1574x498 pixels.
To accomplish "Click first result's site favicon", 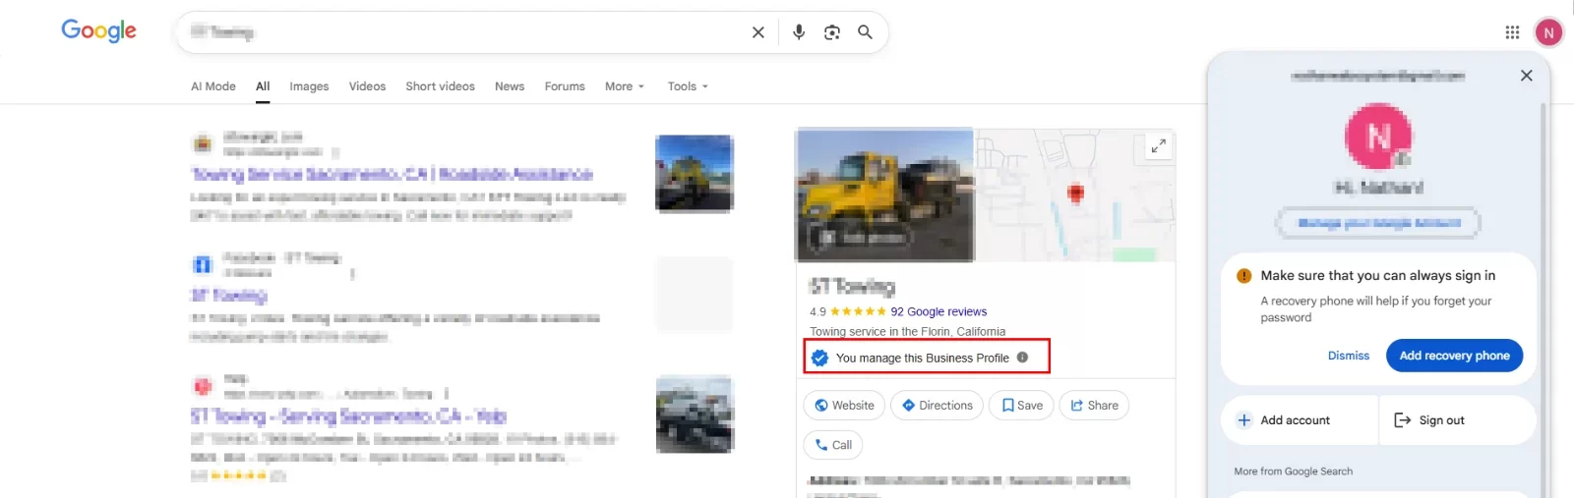I will tap(202, 144).
